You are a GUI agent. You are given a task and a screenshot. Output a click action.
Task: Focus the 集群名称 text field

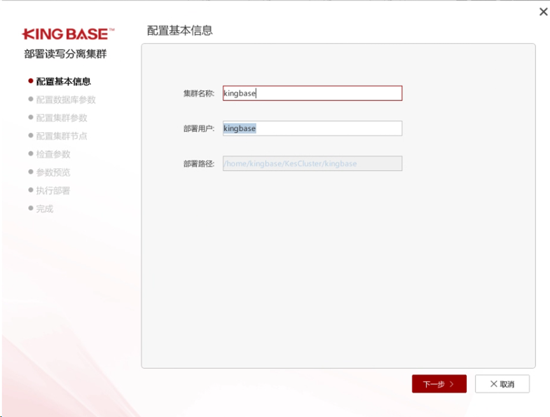tap(312, 93)
